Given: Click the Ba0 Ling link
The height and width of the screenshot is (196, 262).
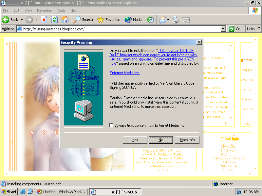Looking at the screenshot, I should (228, 155).
